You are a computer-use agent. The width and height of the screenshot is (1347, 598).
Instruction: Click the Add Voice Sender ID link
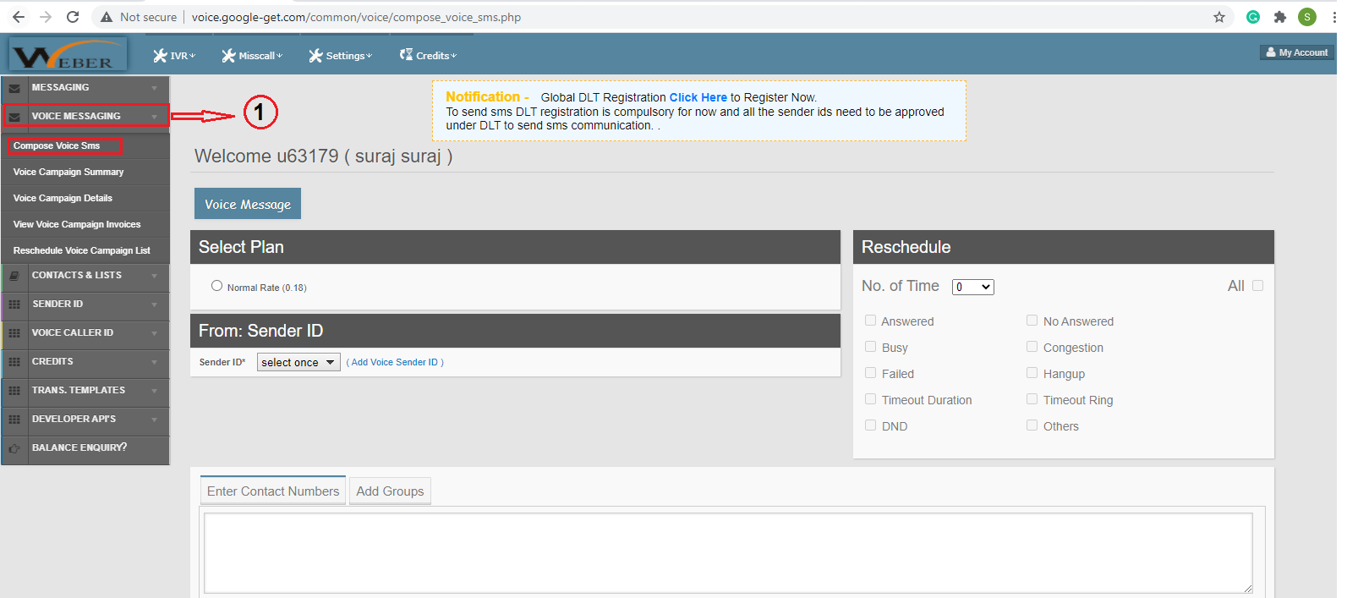[x=395, y=362]
